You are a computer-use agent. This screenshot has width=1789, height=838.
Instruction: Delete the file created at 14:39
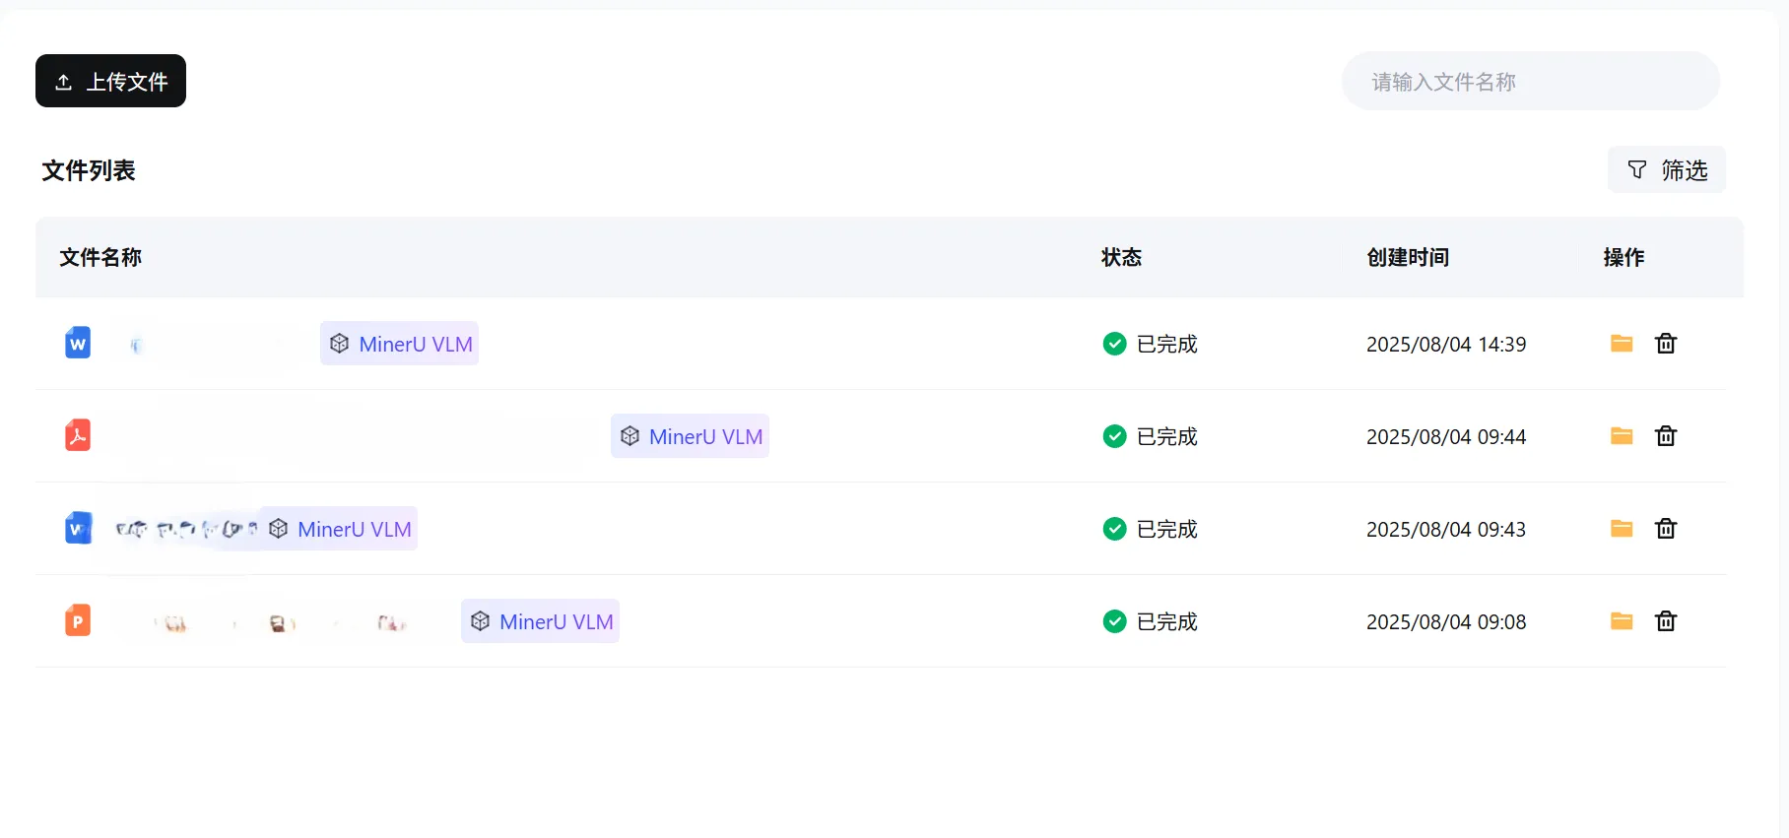click(1665, 344)
